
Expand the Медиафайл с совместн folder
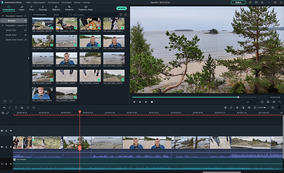coord(3,25)
